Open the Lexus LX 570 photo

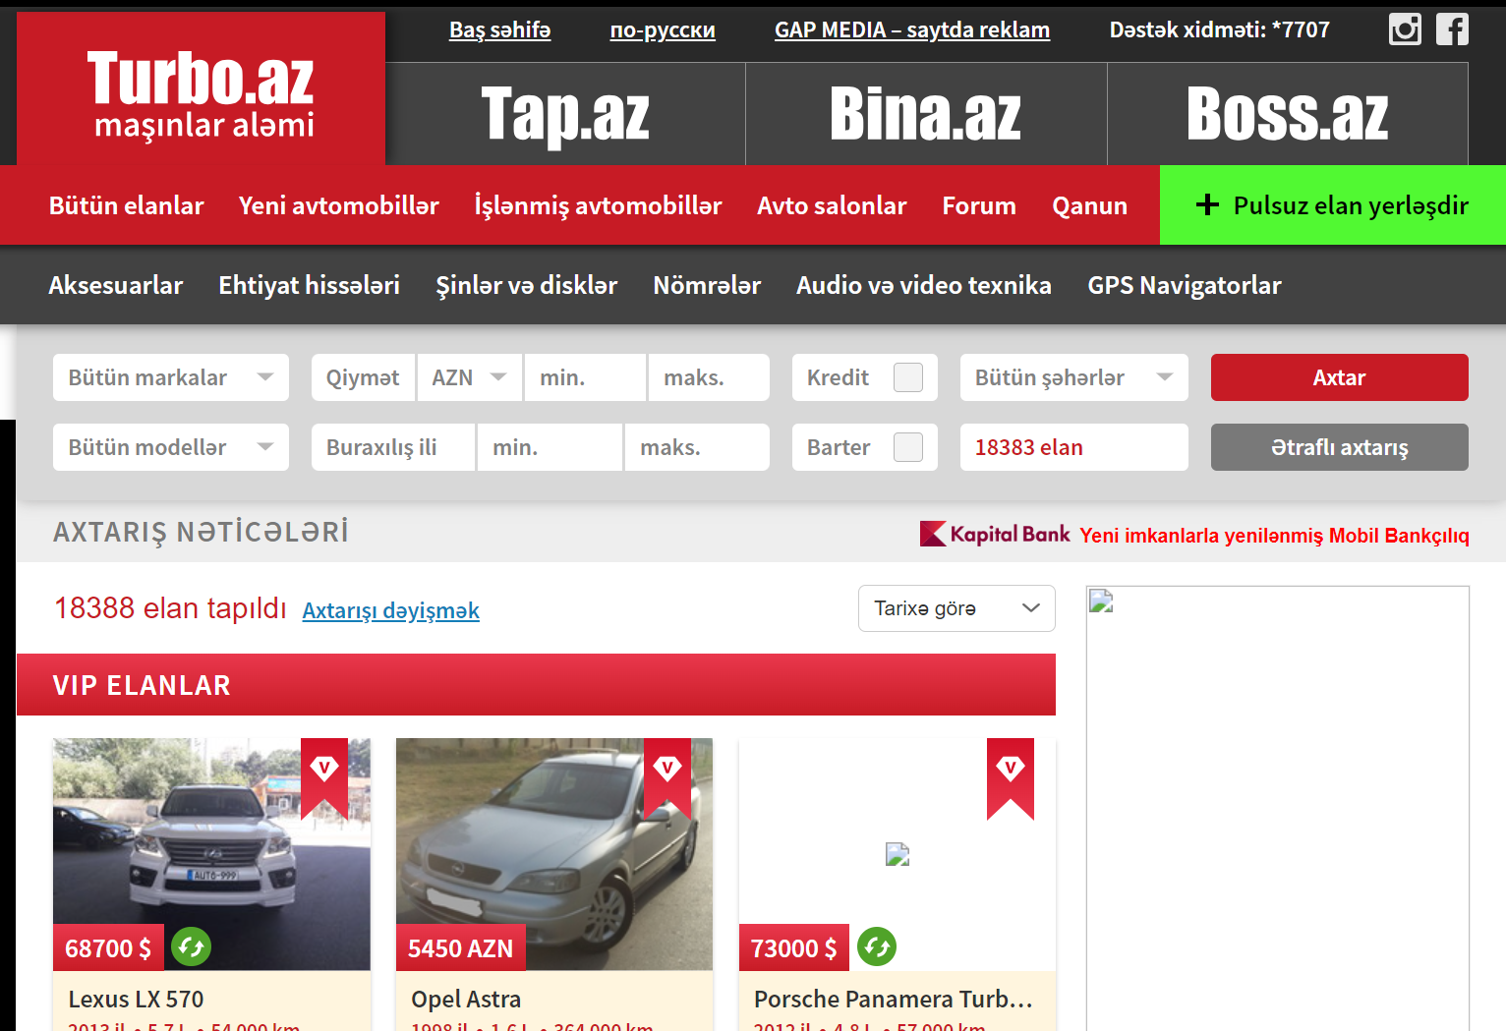(x=211, y=854)
